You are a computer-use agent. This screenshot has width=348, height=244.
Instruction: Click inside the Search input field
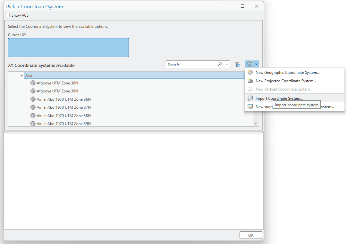pyautogui.click(x=189, y=64)
